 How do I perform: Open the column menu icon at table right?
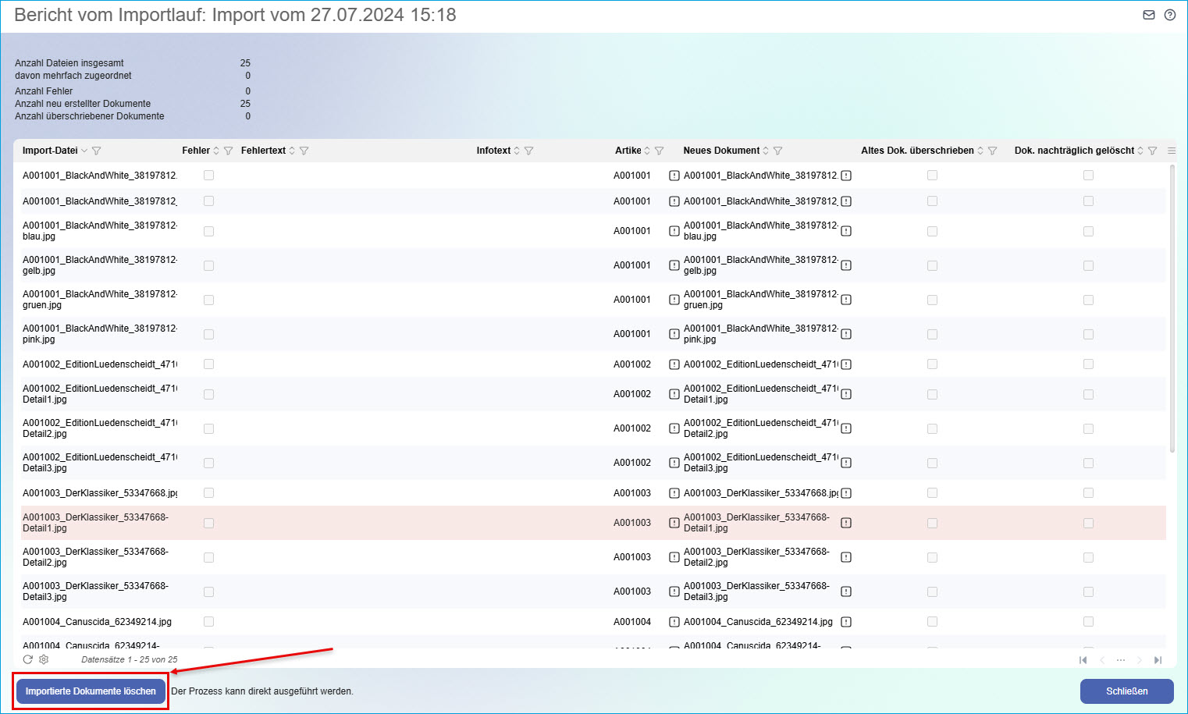click(1171, 151)
